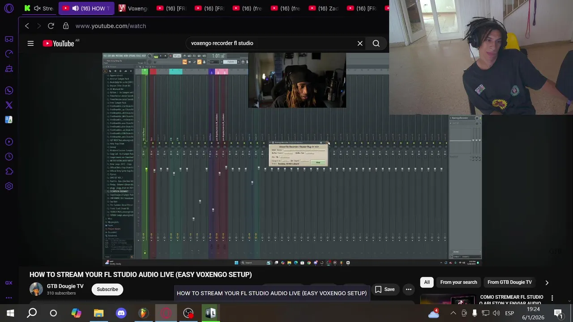Open Opera GX from the taskbar
573x322 pixels.
point(166,313)
